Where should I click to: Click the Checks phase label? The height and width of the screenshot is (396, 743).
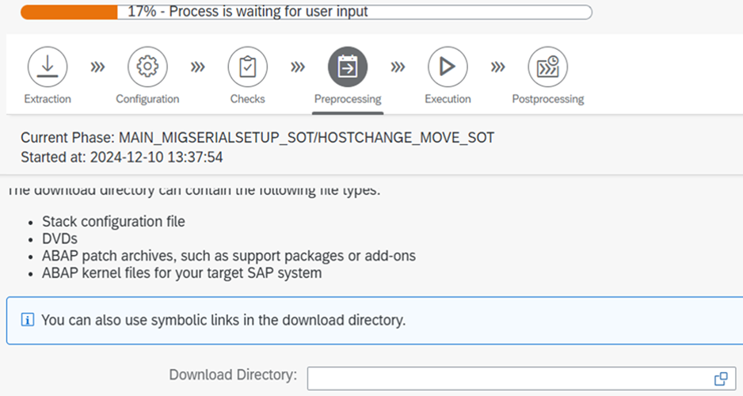(247, 99)
